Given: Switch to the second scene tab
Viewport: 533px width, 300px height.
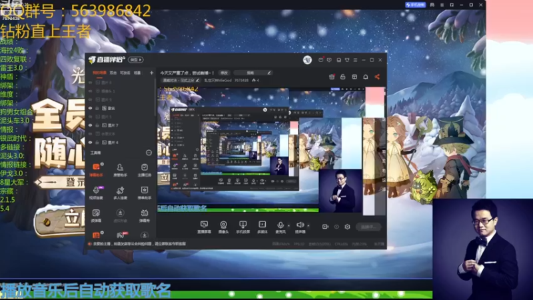Looking at the screenshot, I should click(x=113, y=73).
